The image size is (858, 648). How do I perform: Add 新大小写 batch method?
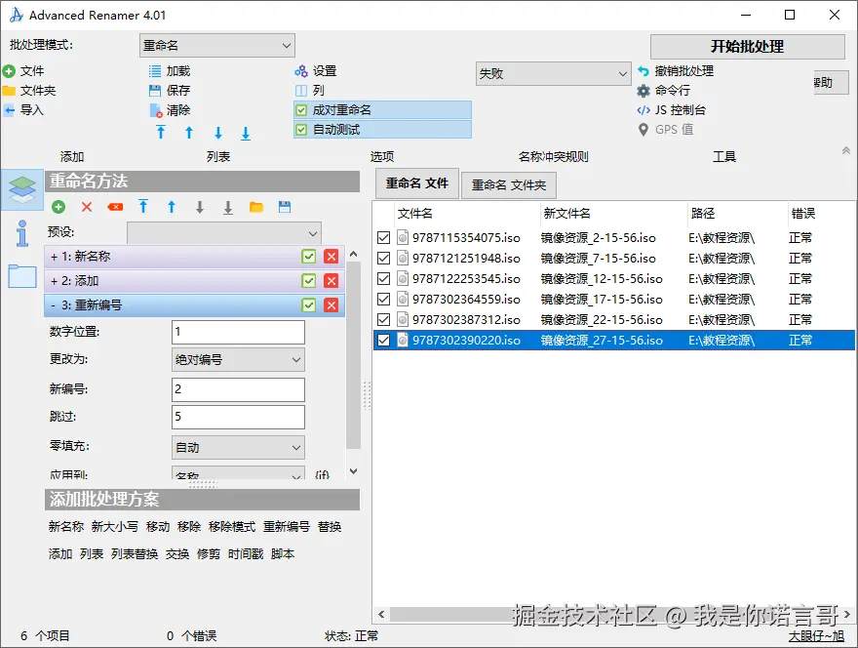(114, 527)
